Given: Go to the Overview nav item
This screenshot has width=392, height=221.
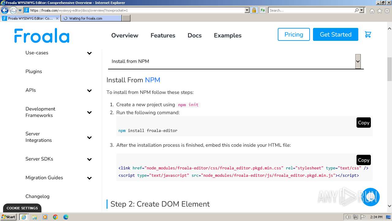Looking at the screenshot, I should [125, 35].
